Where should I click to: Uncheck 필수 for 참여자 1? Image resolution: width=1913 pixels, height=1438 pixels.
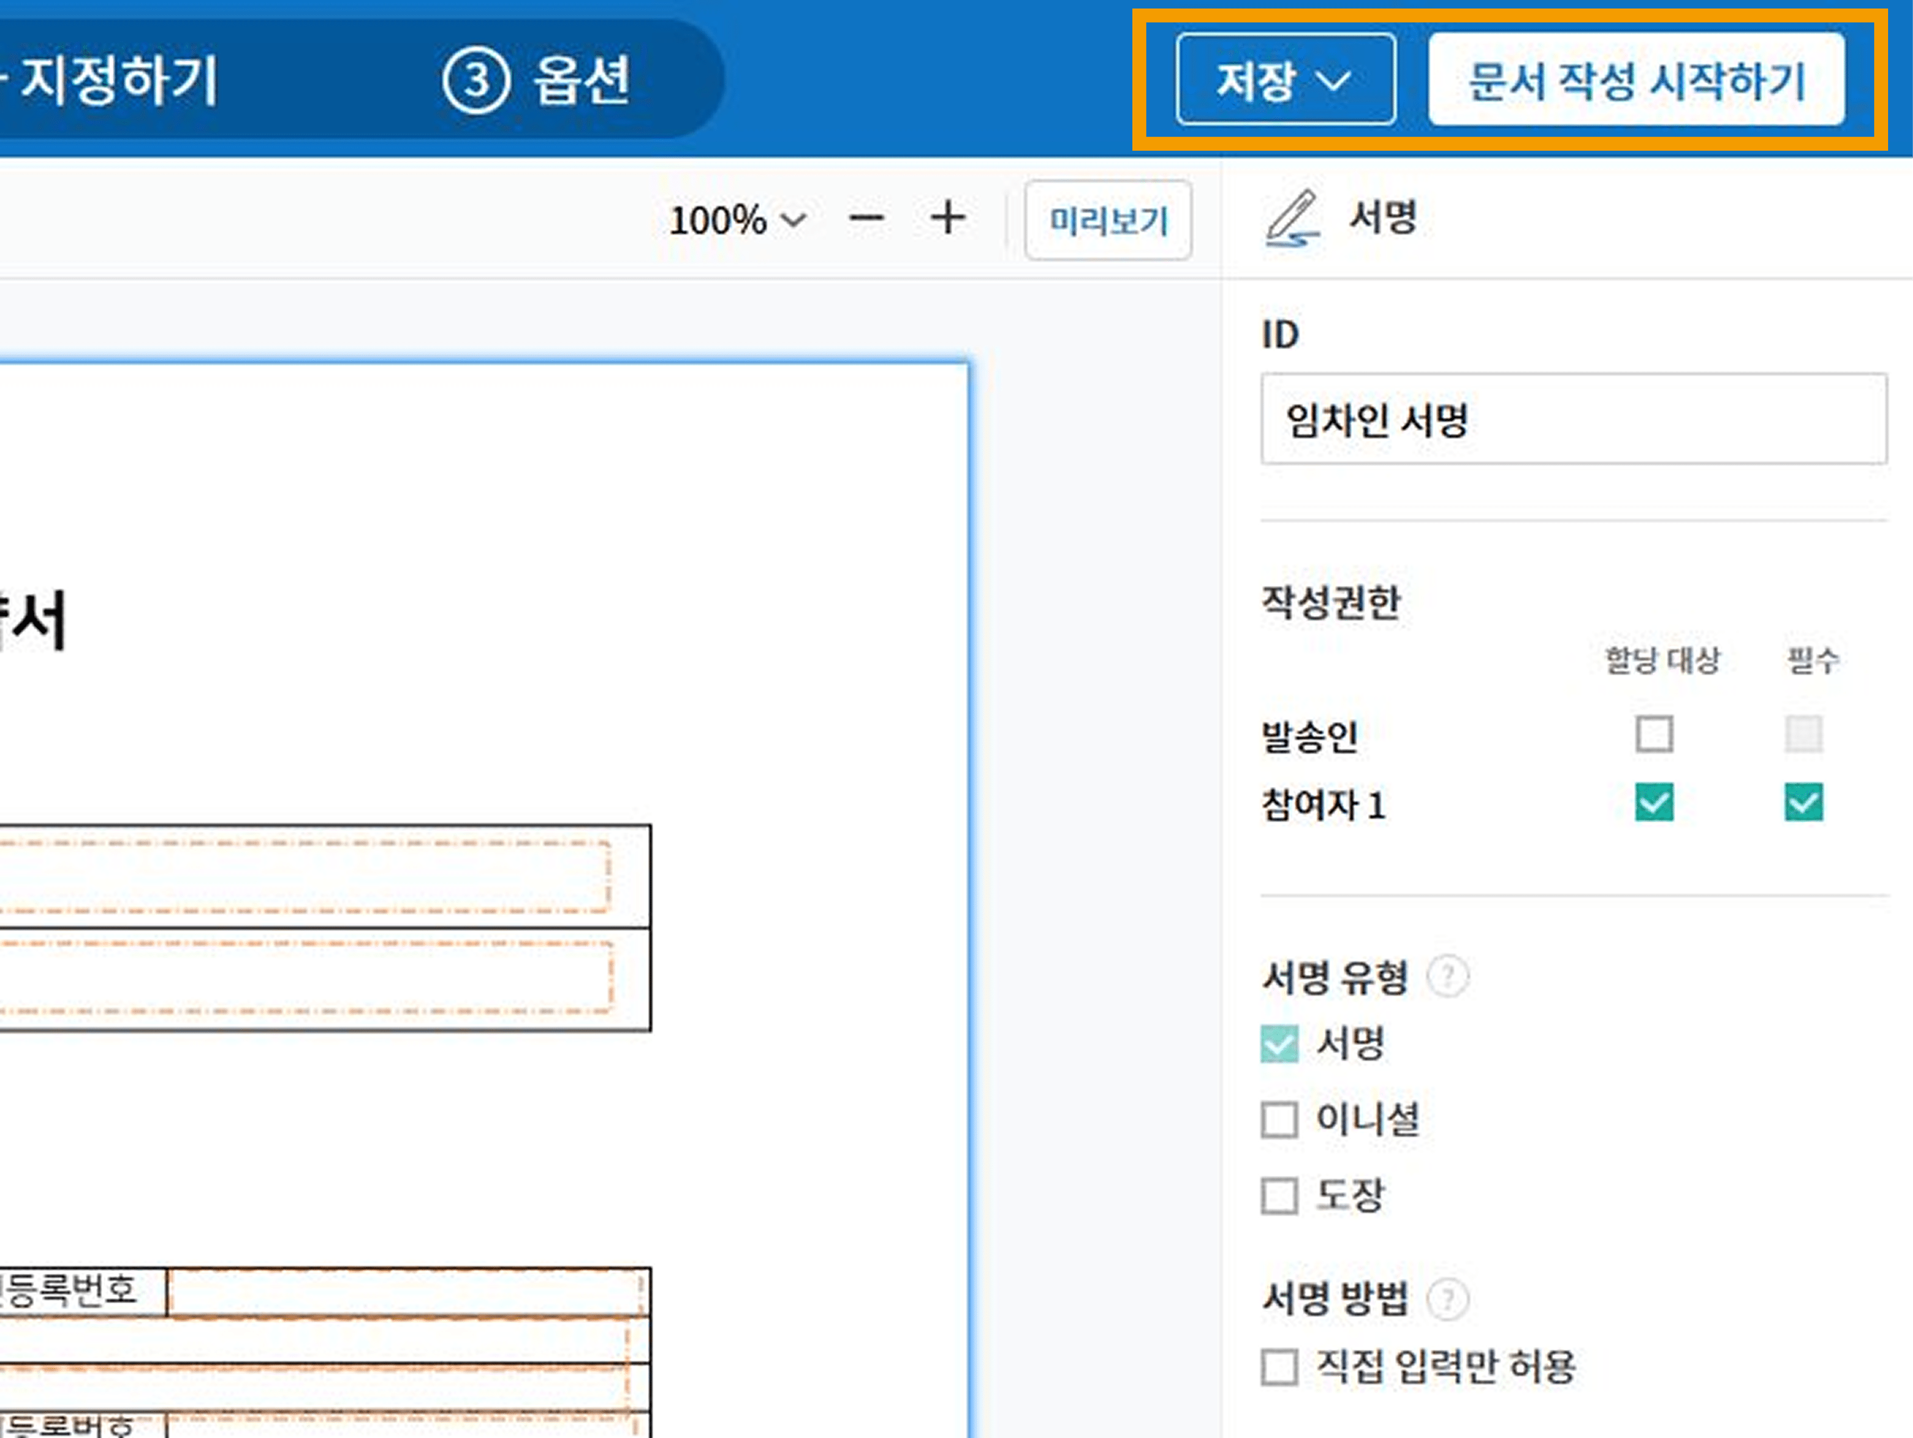coord(1803,802)
